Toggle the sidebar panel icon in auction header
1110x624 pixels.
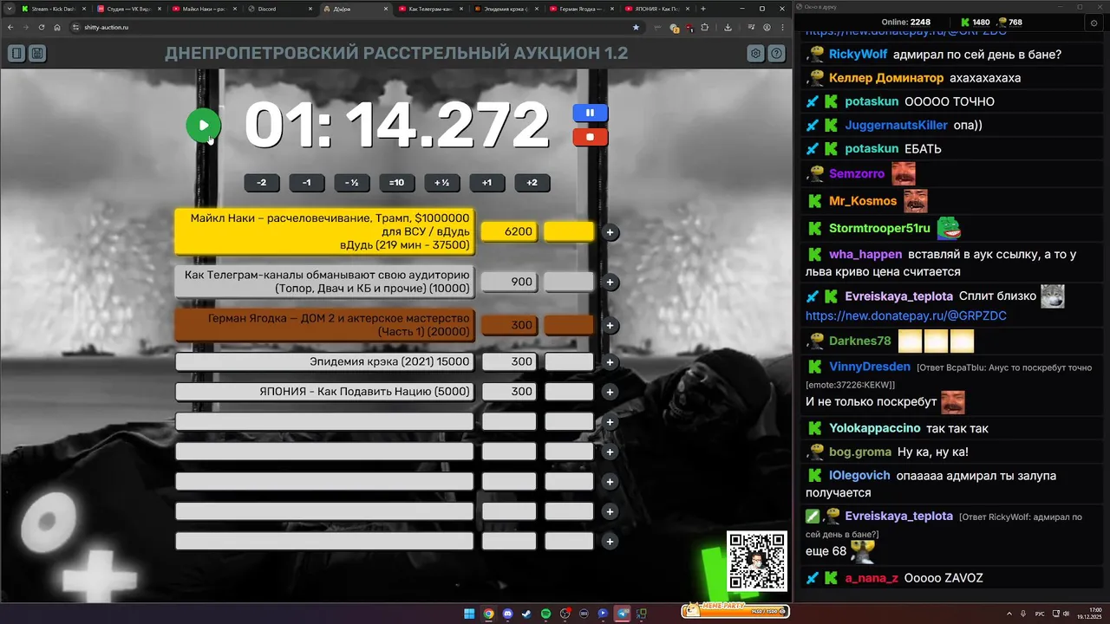pos(16,54)
